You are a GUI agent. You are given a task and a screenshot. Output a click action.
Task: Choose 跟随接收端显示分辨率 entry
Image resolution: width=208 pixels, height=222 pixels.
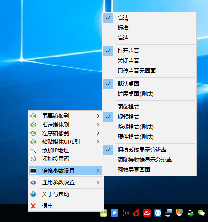tap(149, 160)
